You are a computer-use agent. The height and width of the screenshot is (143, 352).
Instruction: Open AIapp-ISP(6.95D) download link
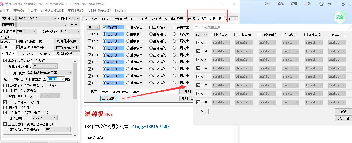[x=151, y=126]
